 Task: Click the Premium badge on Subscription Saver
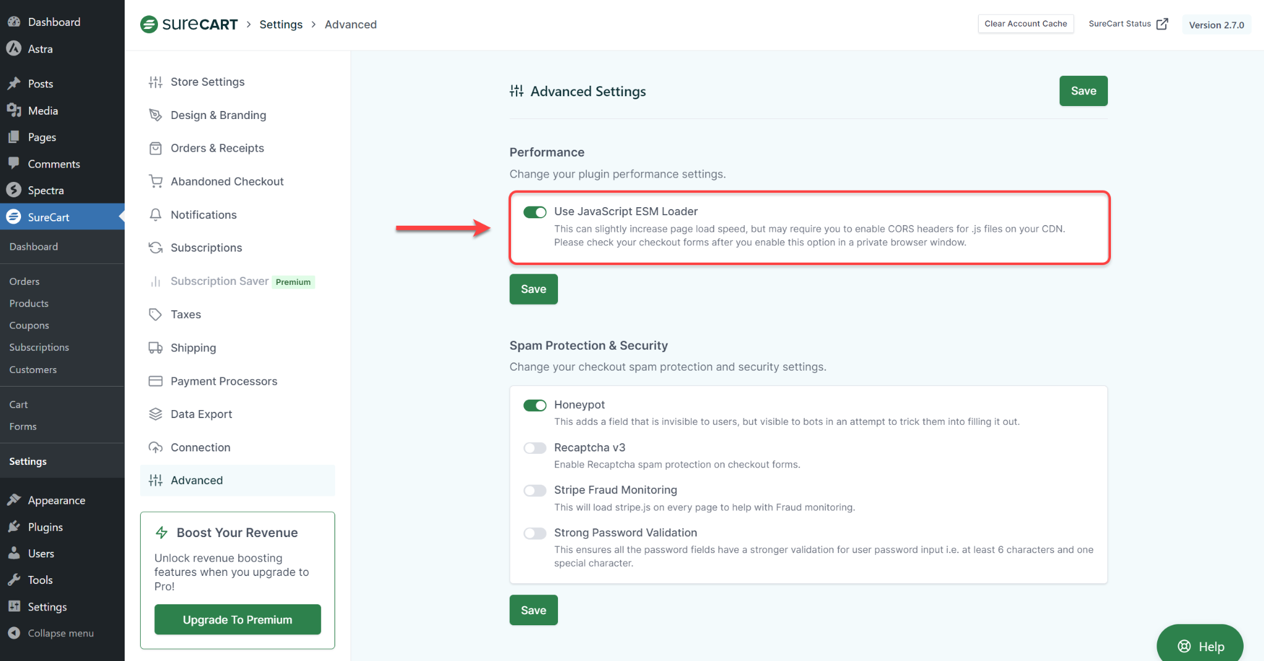coord(293,282)
